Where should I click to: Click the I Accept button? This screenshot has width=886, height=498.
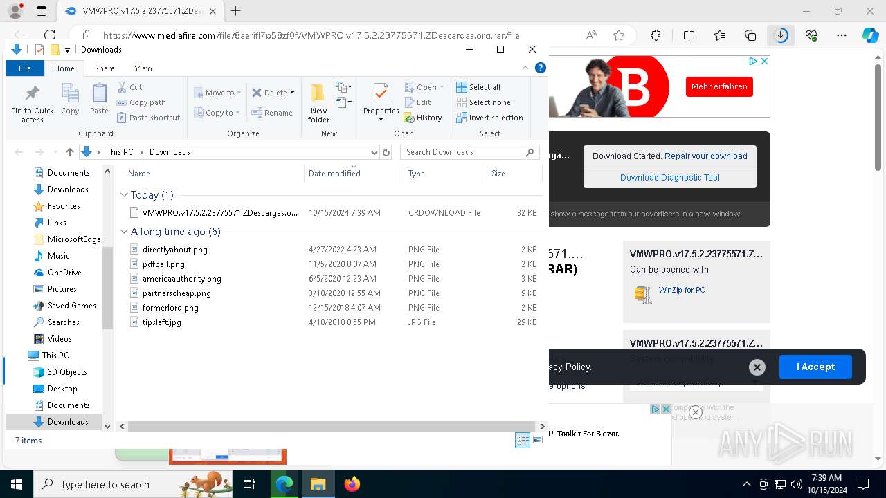(815, 367)
